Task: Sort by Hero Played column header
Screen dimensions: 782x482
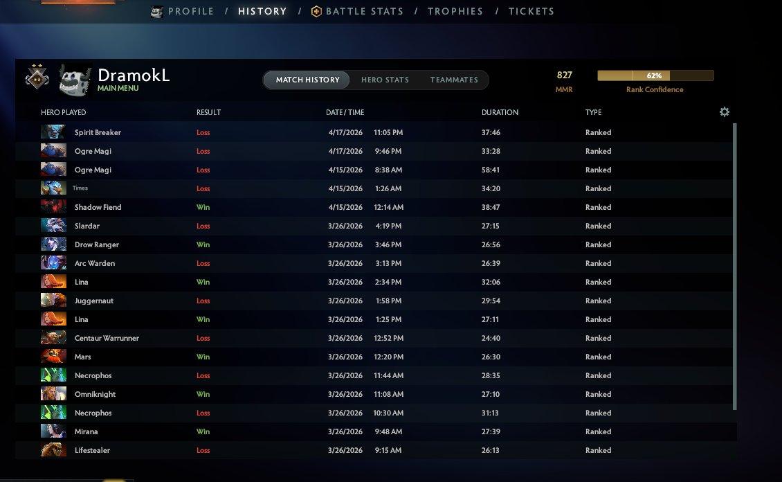Action: click(64, 112)
